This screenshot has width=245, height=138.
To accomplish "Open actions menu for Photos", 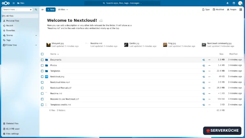I will 209,65.
